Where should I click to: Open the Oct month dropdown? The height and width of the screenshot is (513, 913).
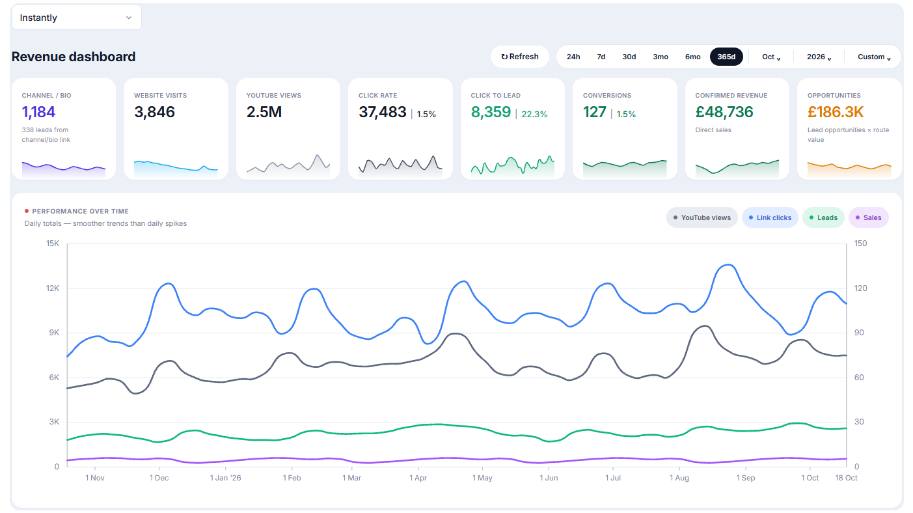click(x=772, y=57)
